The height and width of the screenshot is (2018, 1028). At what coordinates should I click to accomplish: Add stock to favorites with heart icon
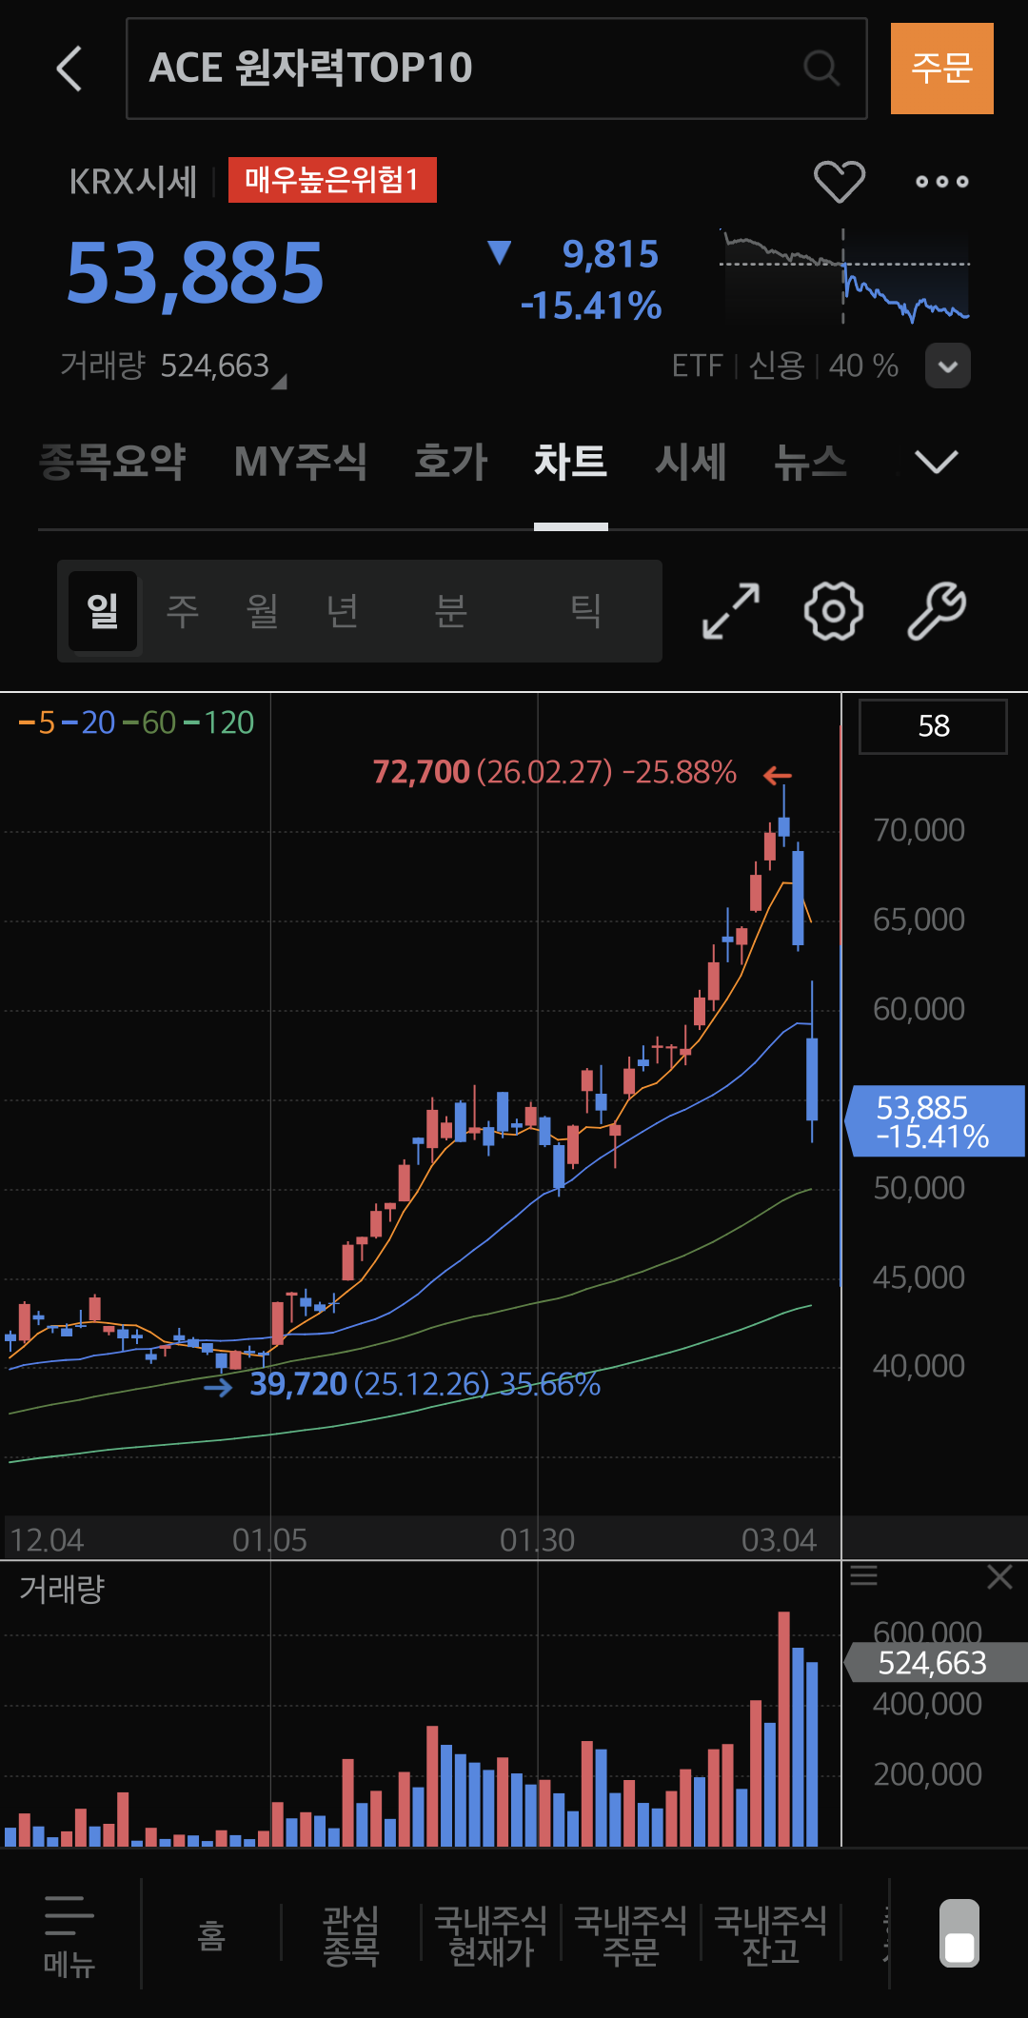pyautogui.click(x=839, y=181)
